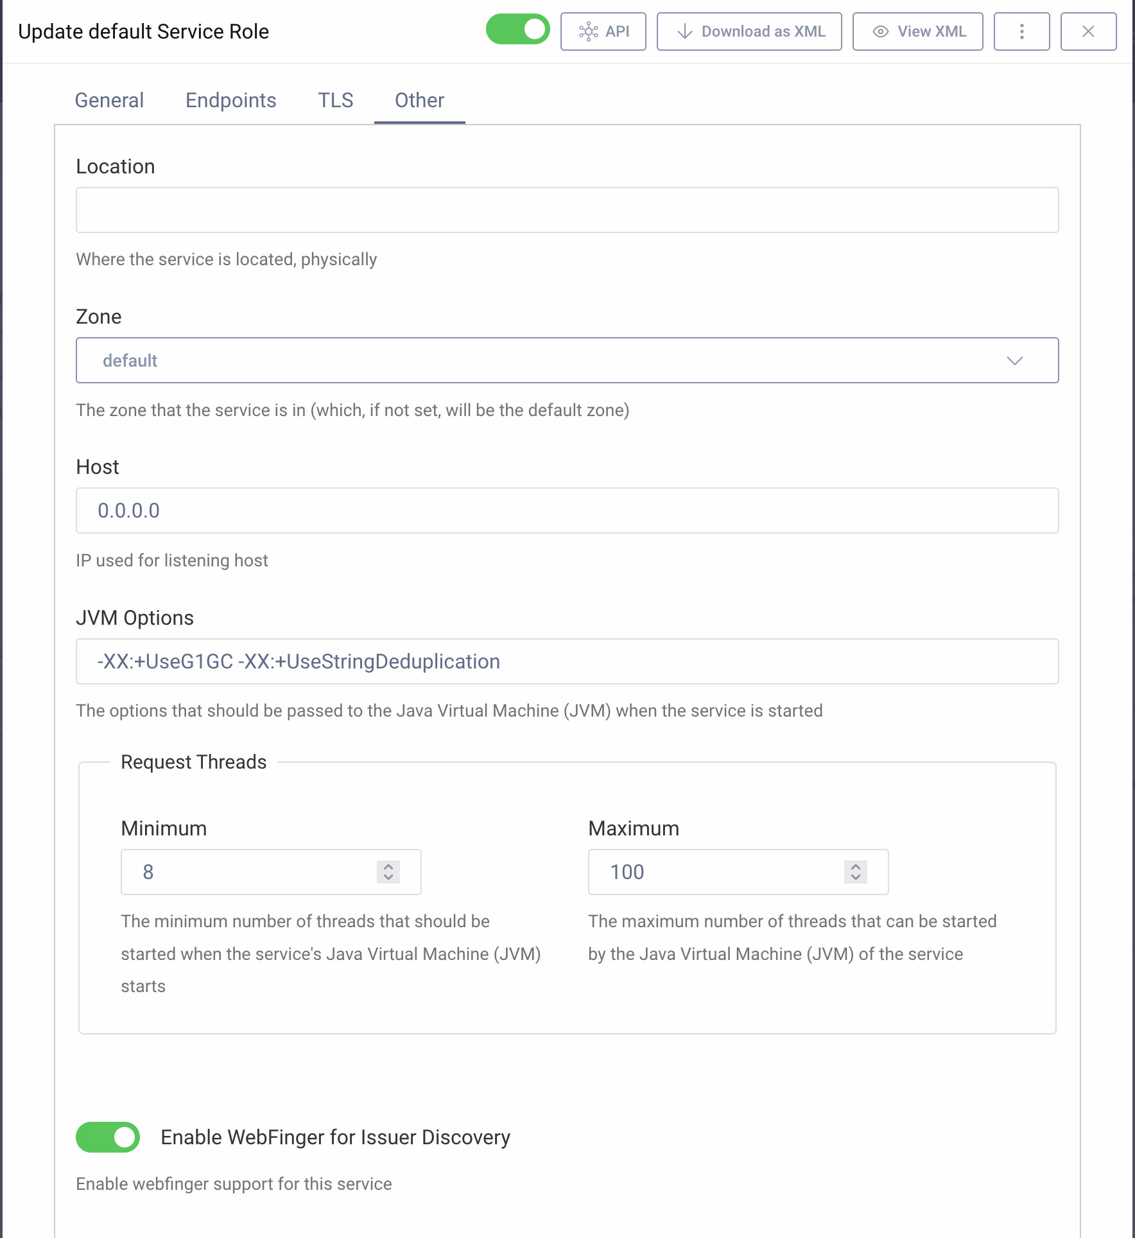Increment the Minimum request threads value
Viewport: 1135px width, 1238px height.
[x=388, y=867]
